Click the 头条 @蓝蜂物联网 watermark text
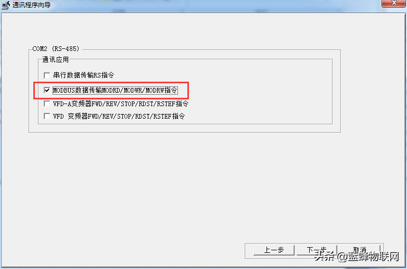Image resolution: width=407 pixels, height=269 pixels. click(356, 257)
